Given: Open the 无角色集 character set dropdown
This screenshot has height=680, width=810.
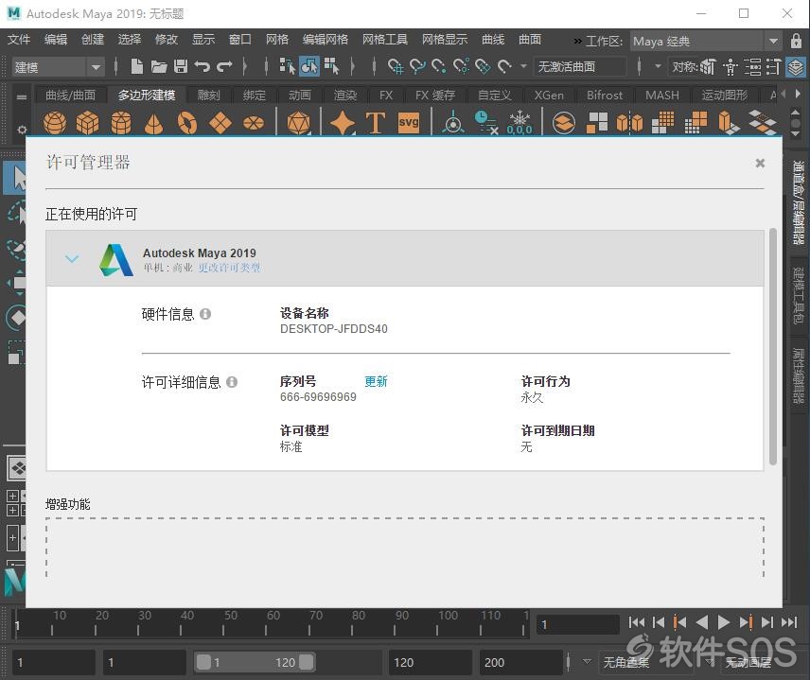Looking at the screenshot, I should (x=587, y=661).
